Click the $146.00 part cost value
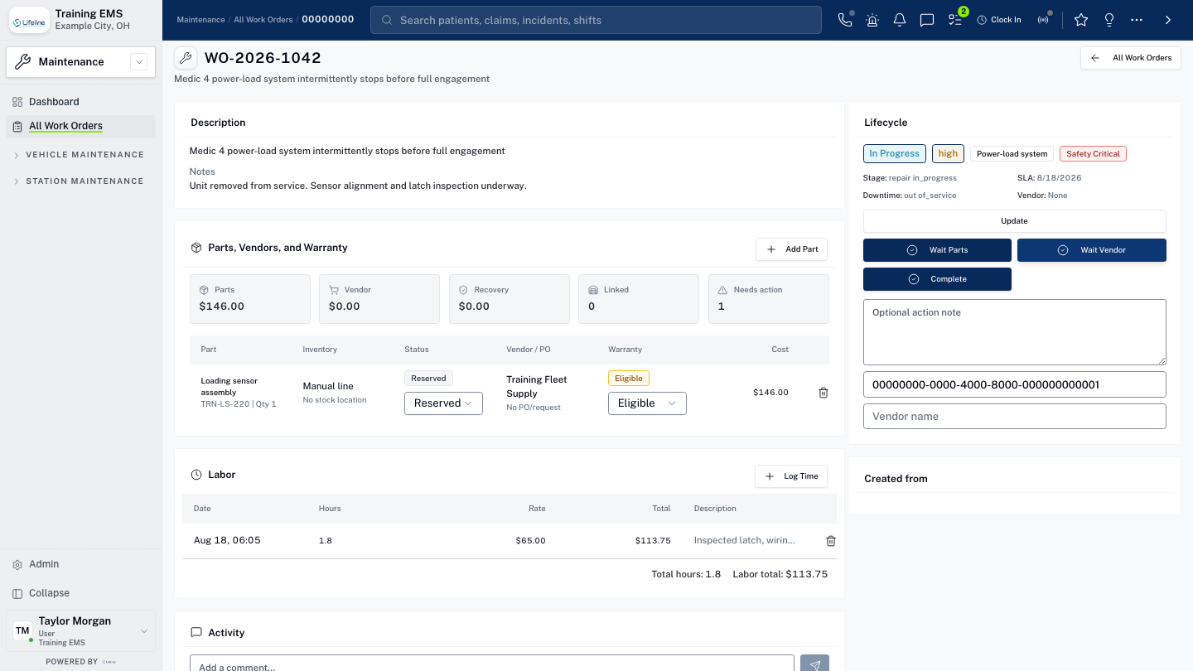This screenshot has height=671, width=1193. 770,393
